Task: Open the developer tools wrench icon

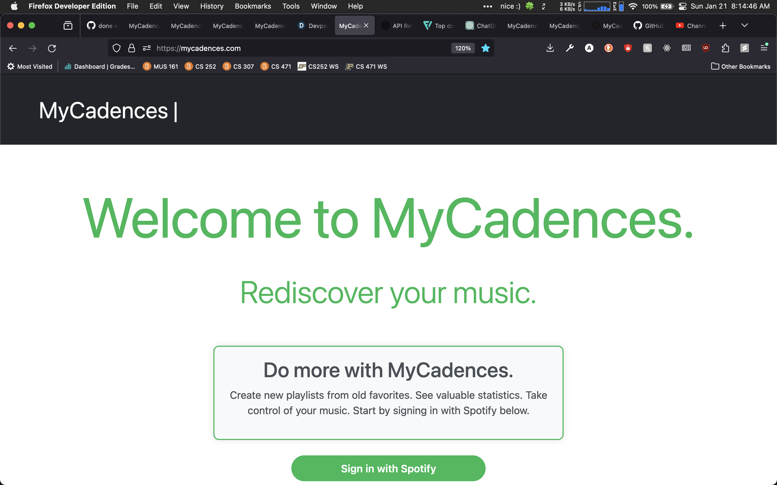Action: coord(570,48)
